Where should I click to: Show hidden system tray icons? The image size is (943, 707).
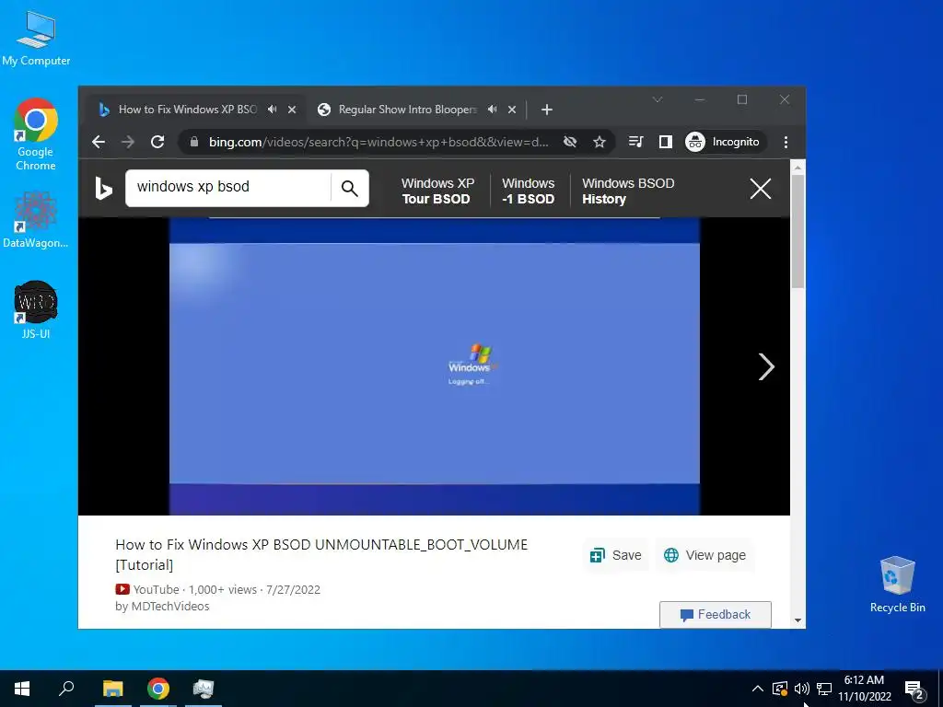[x=758, y=689]
